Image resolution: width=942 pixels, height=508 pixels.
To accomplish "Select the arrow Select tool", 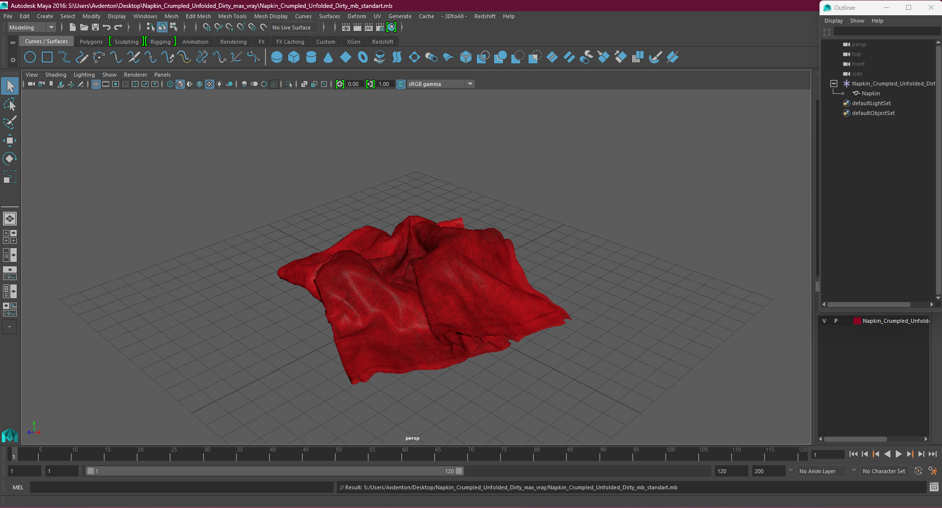I will [10, 86].
